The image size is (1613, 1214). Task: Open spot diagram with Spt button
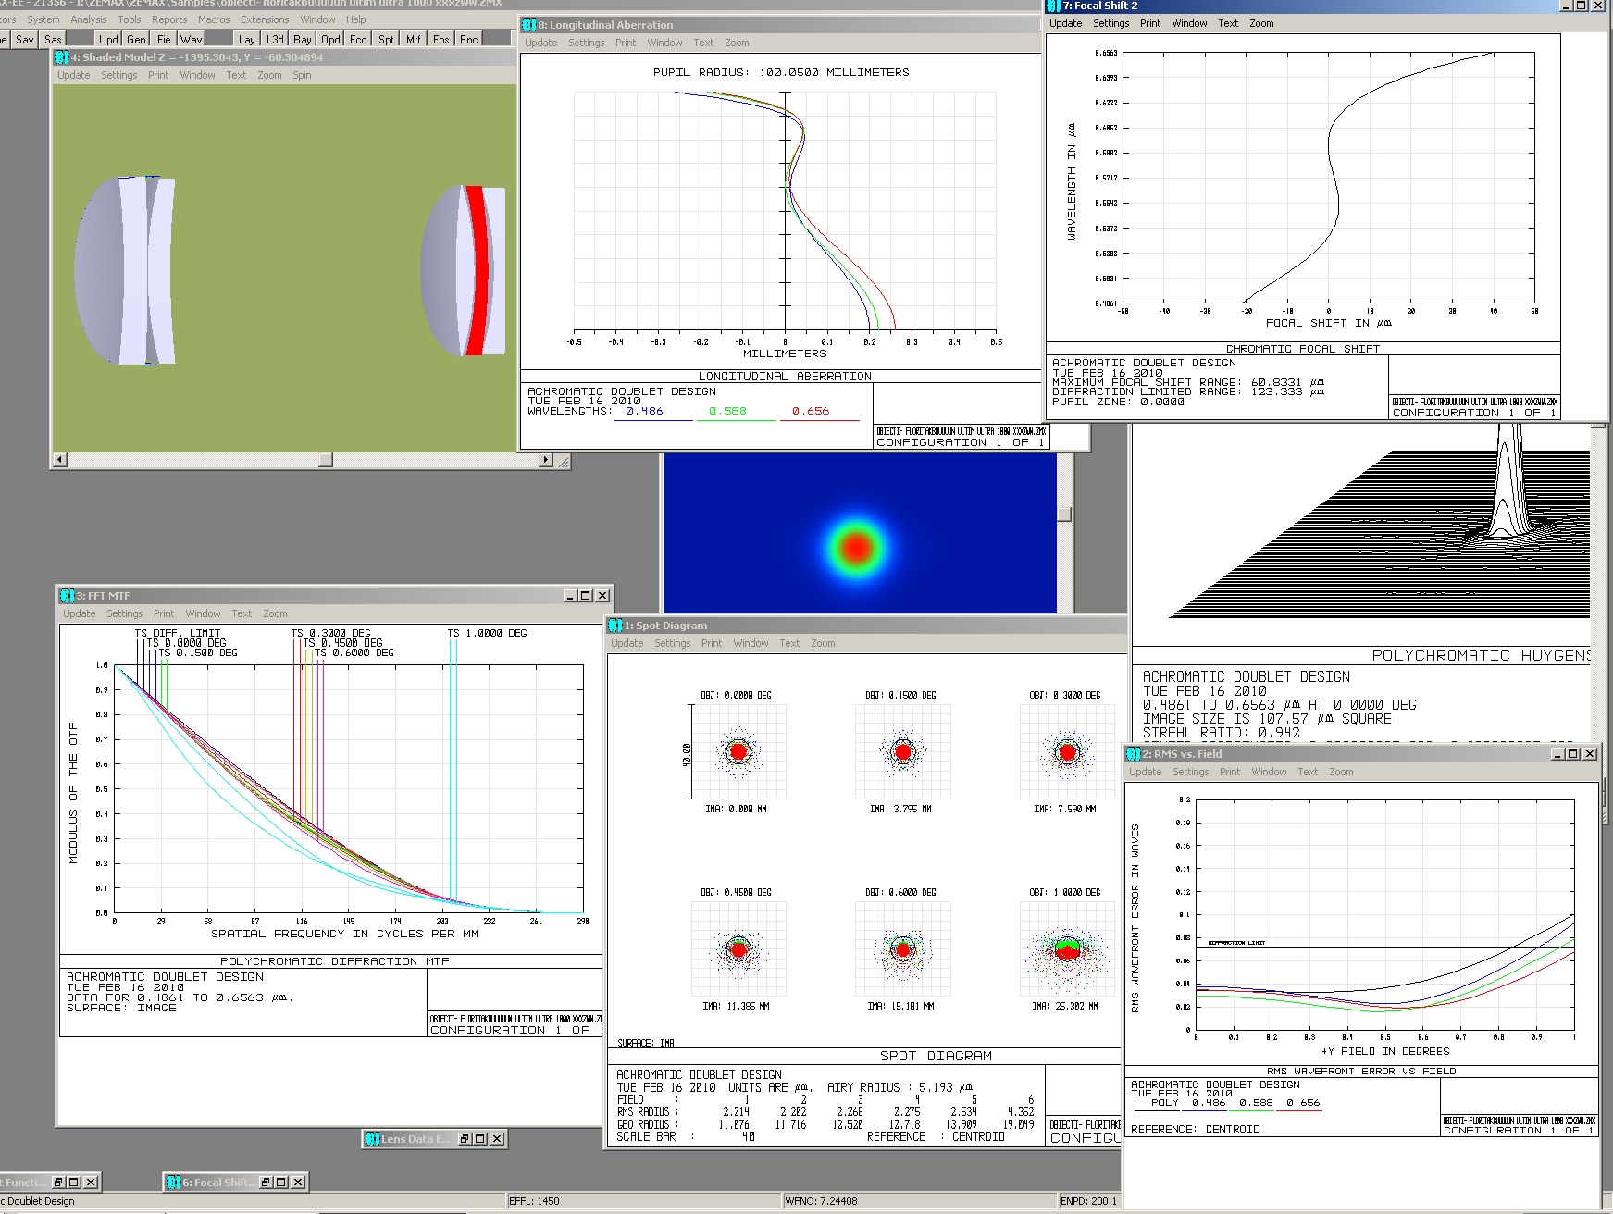tap(386, 39)
